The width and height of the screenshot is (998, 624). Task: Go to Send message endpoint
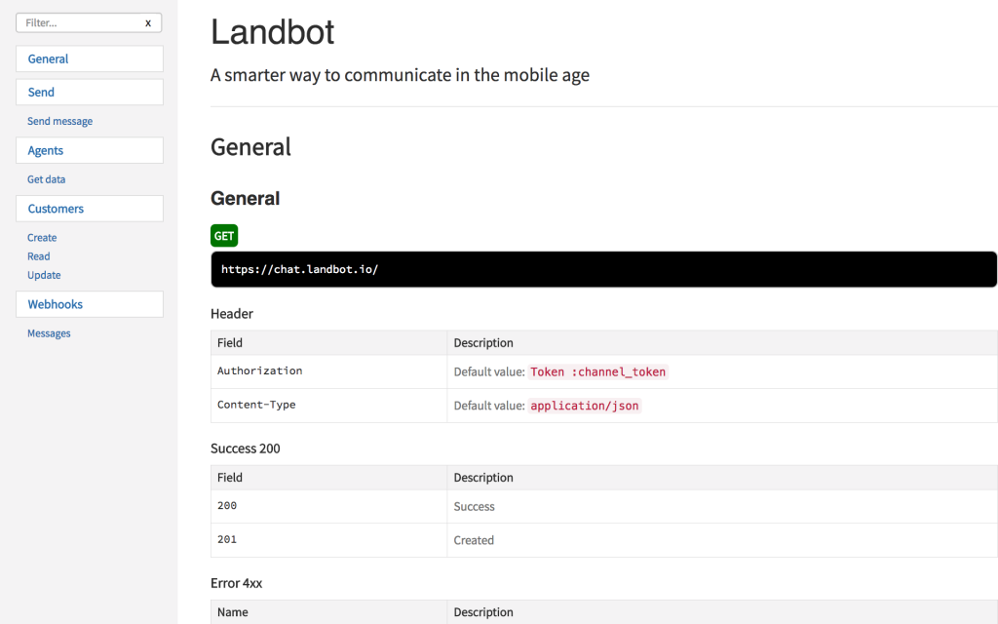click(x=59, y=121)
